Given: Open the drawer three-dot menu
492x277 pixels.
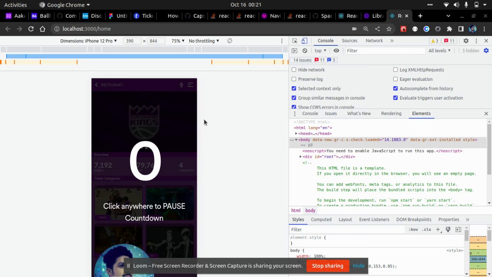Looking at the screenshot, I should click(294, 113).
